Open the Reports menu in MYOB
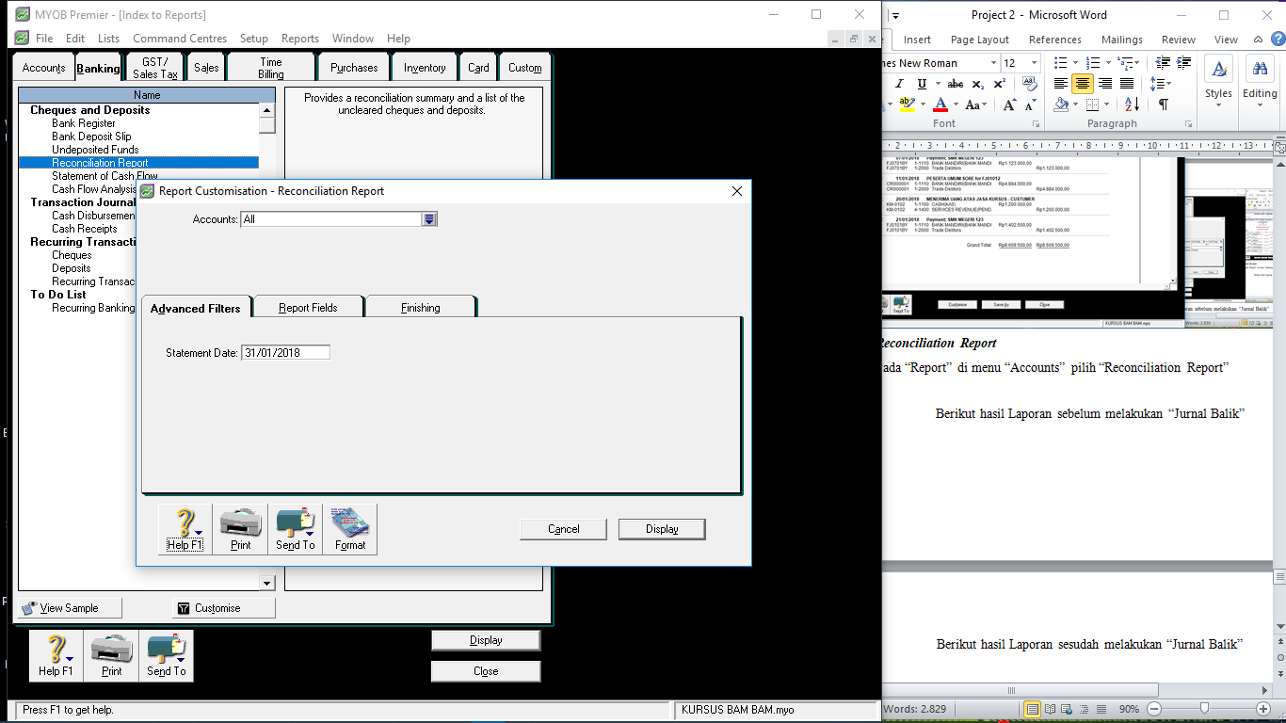 pos(300,39)
